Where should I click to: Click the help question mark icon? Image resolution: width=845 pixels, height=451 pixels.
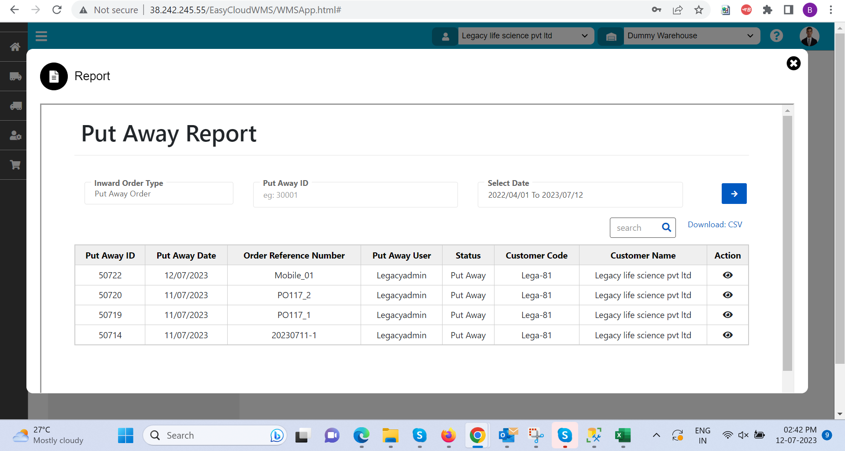776,36
